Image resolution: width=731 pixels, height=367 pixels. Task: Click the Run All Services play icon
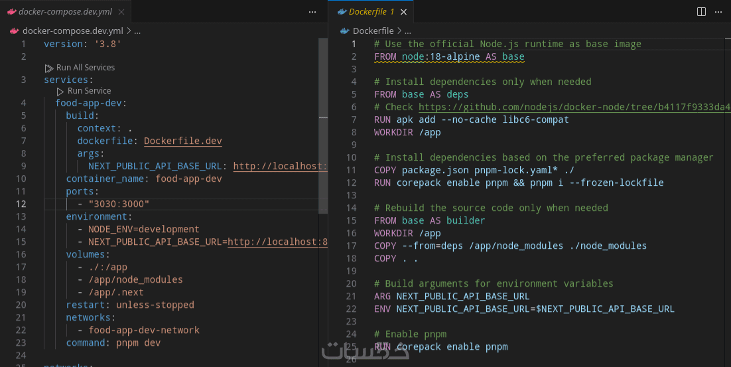(x=49, y=68)
